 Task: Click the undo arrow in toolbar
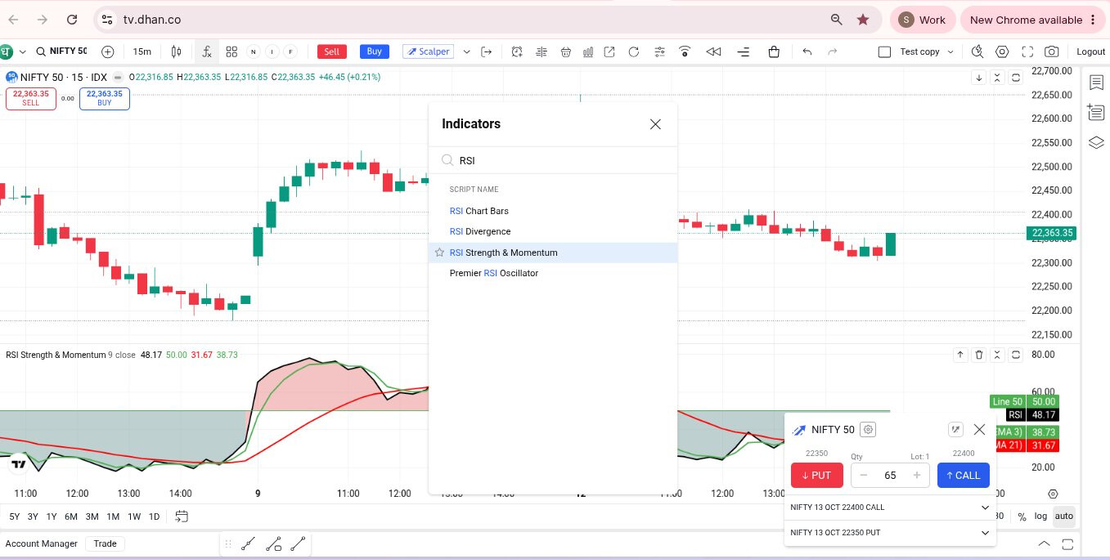807,51
